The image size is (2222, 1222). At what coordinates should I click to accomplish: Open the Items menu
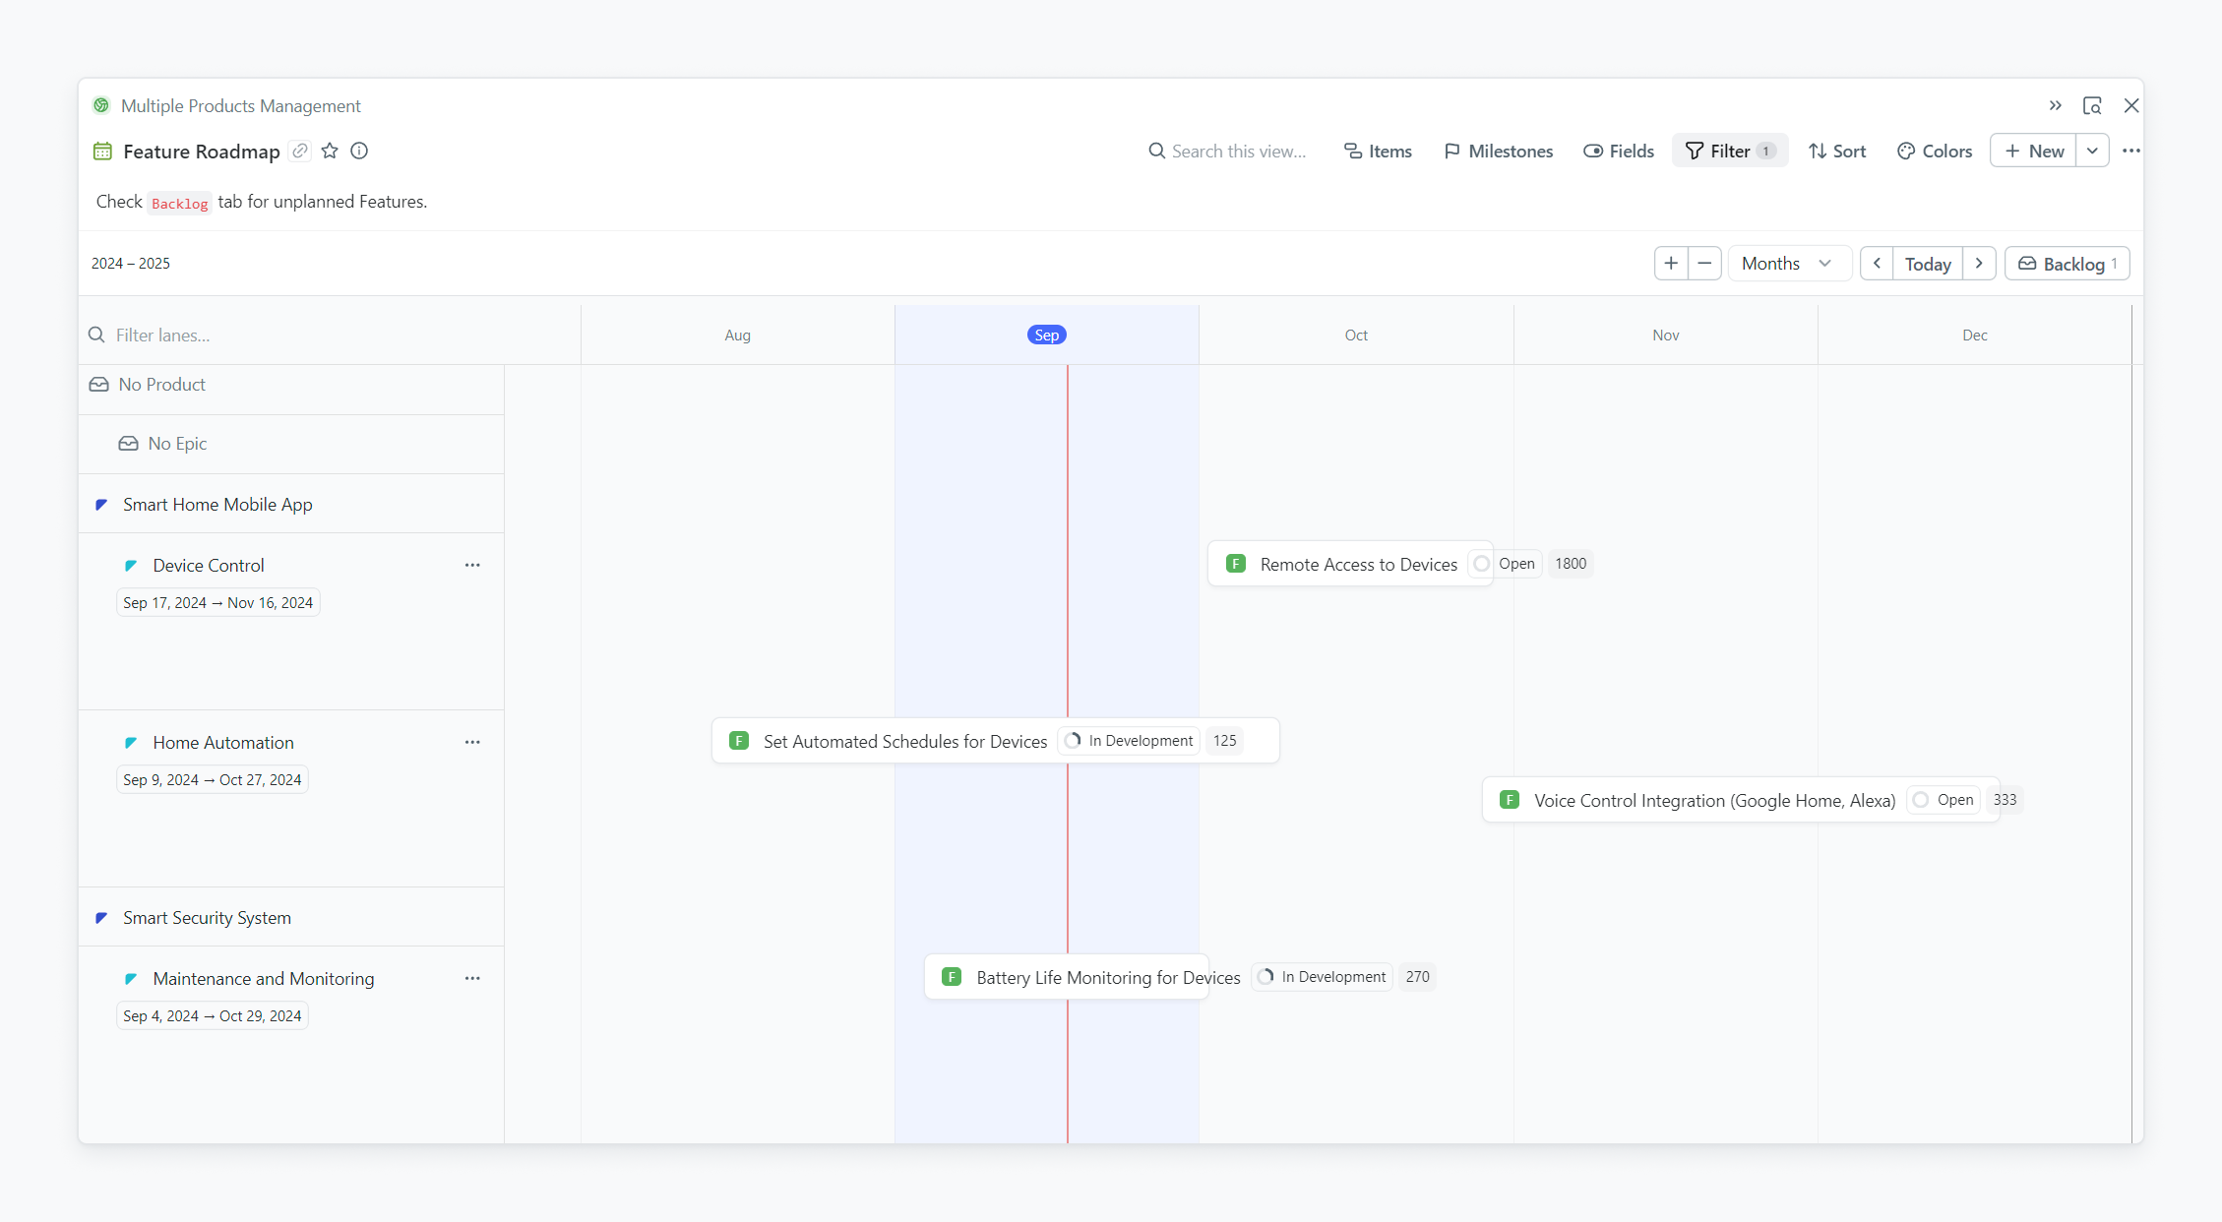[1378, 151]
